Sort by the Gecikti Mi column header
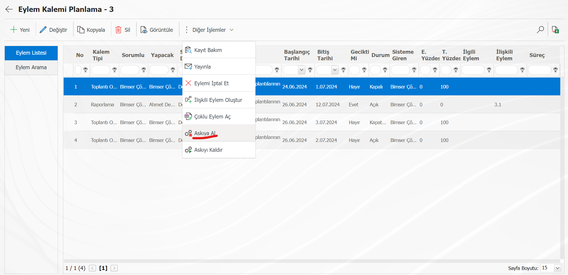Screen dimensions: 568x275 (360, 55)
